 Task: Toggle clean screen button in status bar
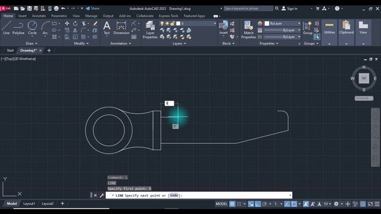click(370, 204)
